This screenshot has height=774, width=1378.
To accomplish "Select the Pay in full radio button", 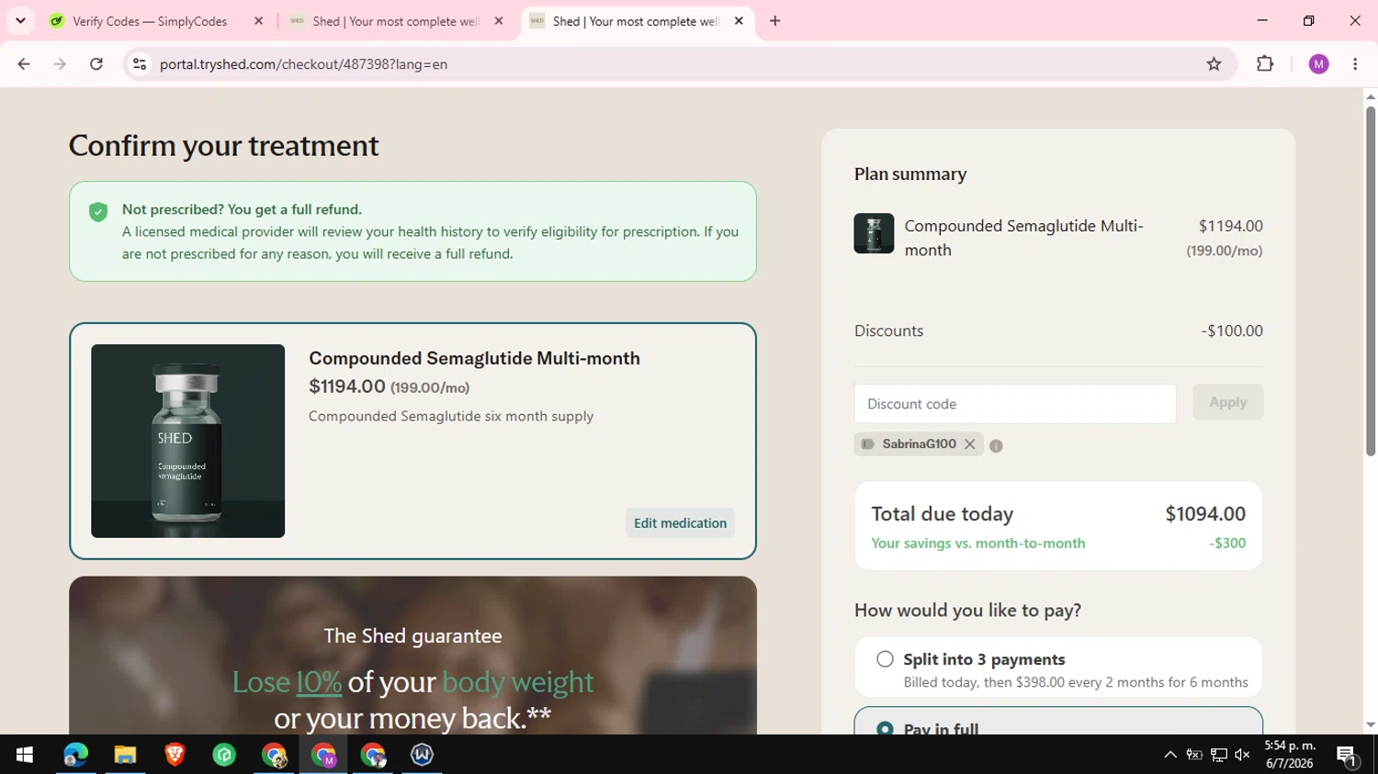I will (x=885, y=728).
